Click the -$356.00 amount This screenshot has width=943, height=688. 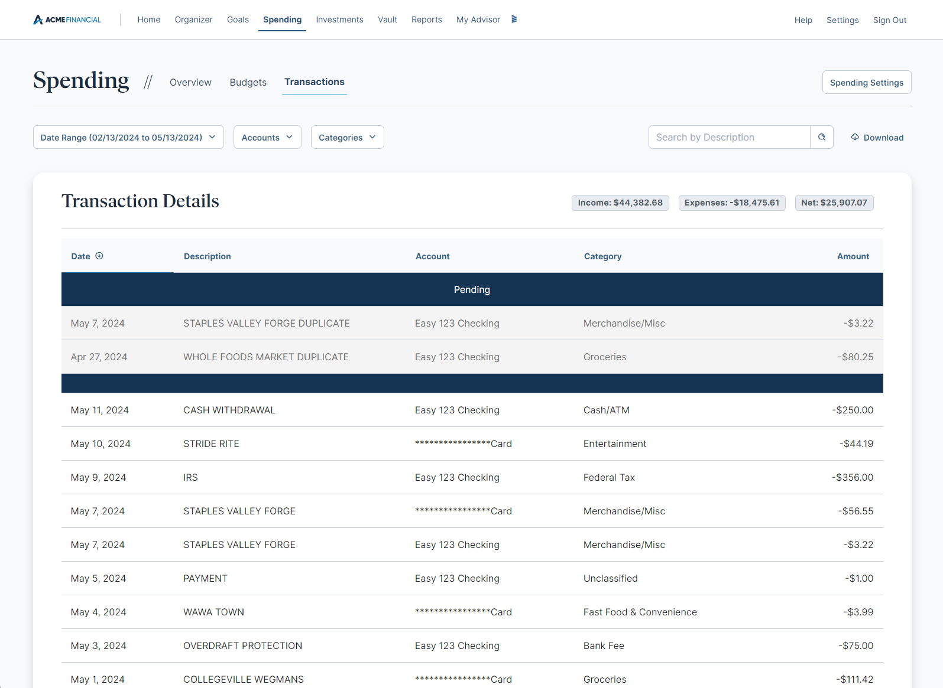[x=852, y=477]
